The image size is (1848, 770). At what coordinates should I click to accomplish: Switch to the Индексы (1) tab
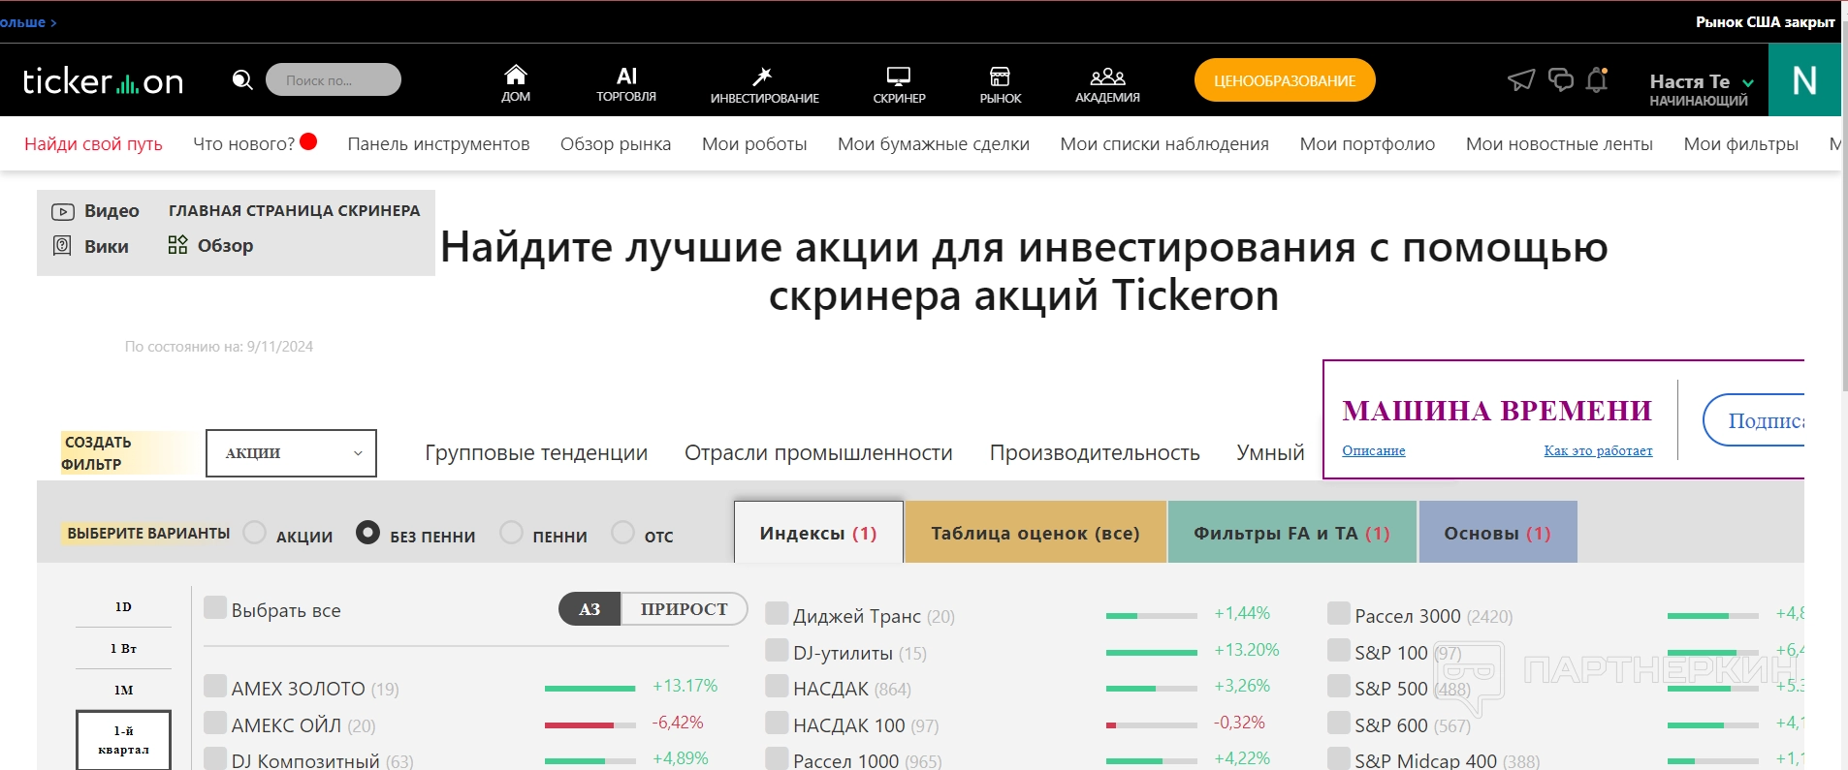pyautogui.click(x=818, y=533)
